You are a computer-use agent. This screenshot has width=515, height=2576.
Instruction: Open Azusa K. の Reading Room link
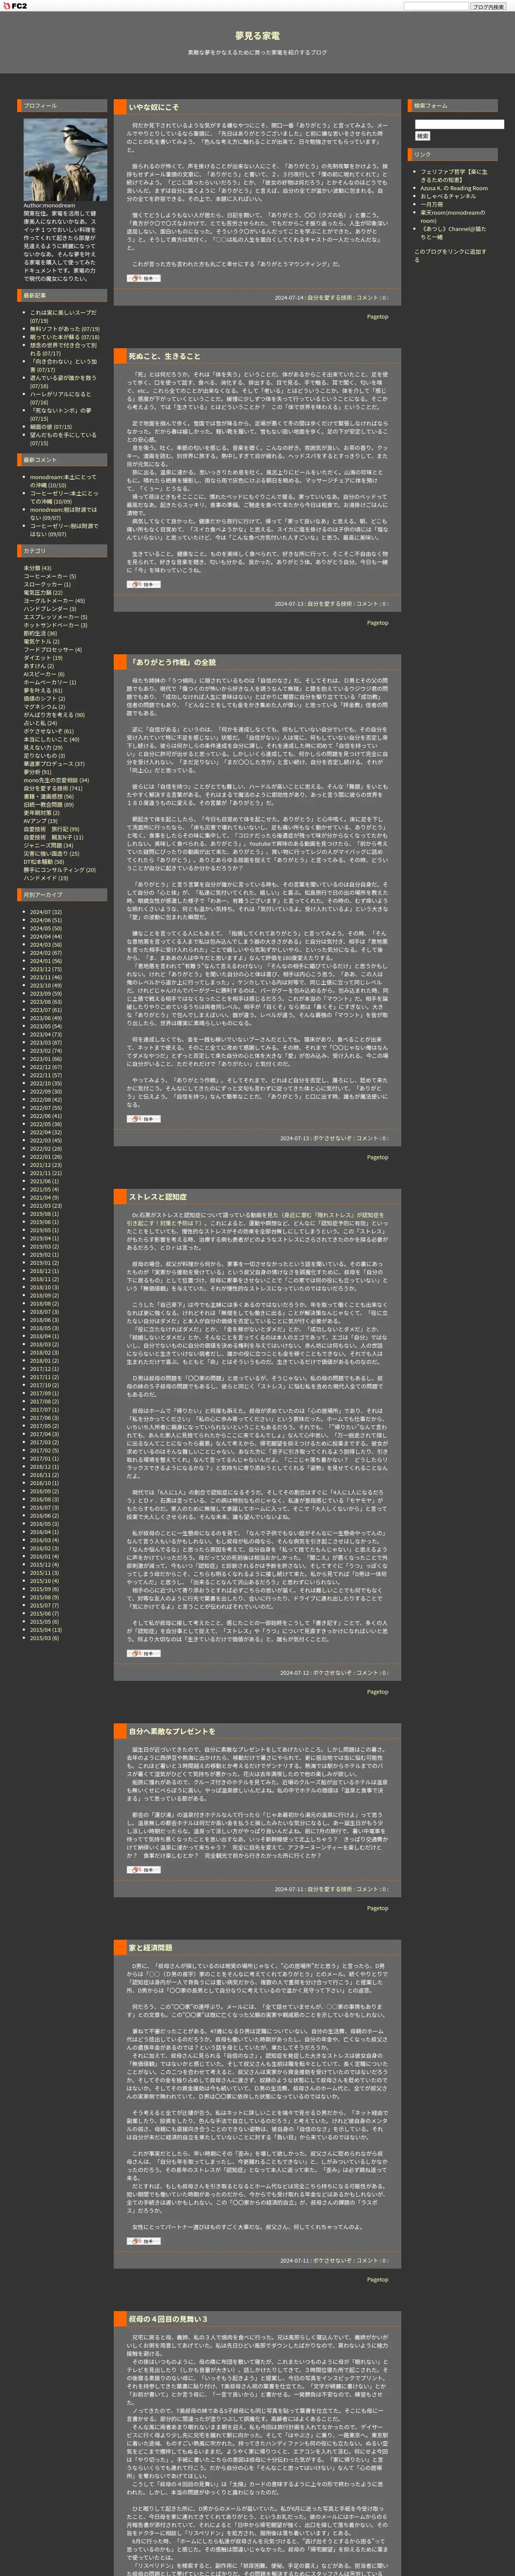[x=454, y=188]
